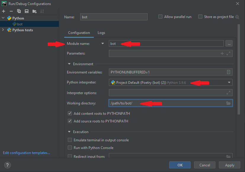Click the Create New Folder icon

35,11
